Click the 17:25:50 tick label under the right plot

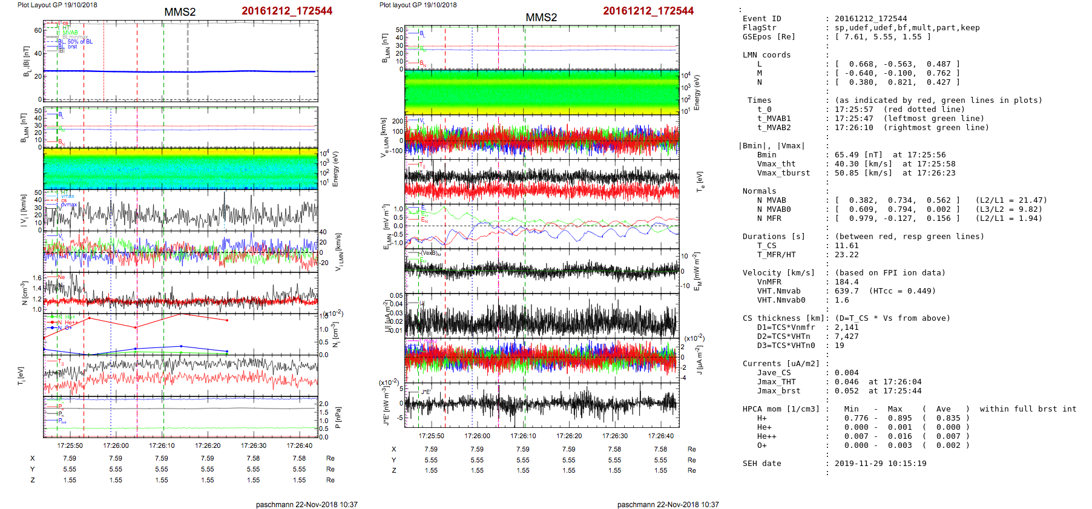pos(431,436)
